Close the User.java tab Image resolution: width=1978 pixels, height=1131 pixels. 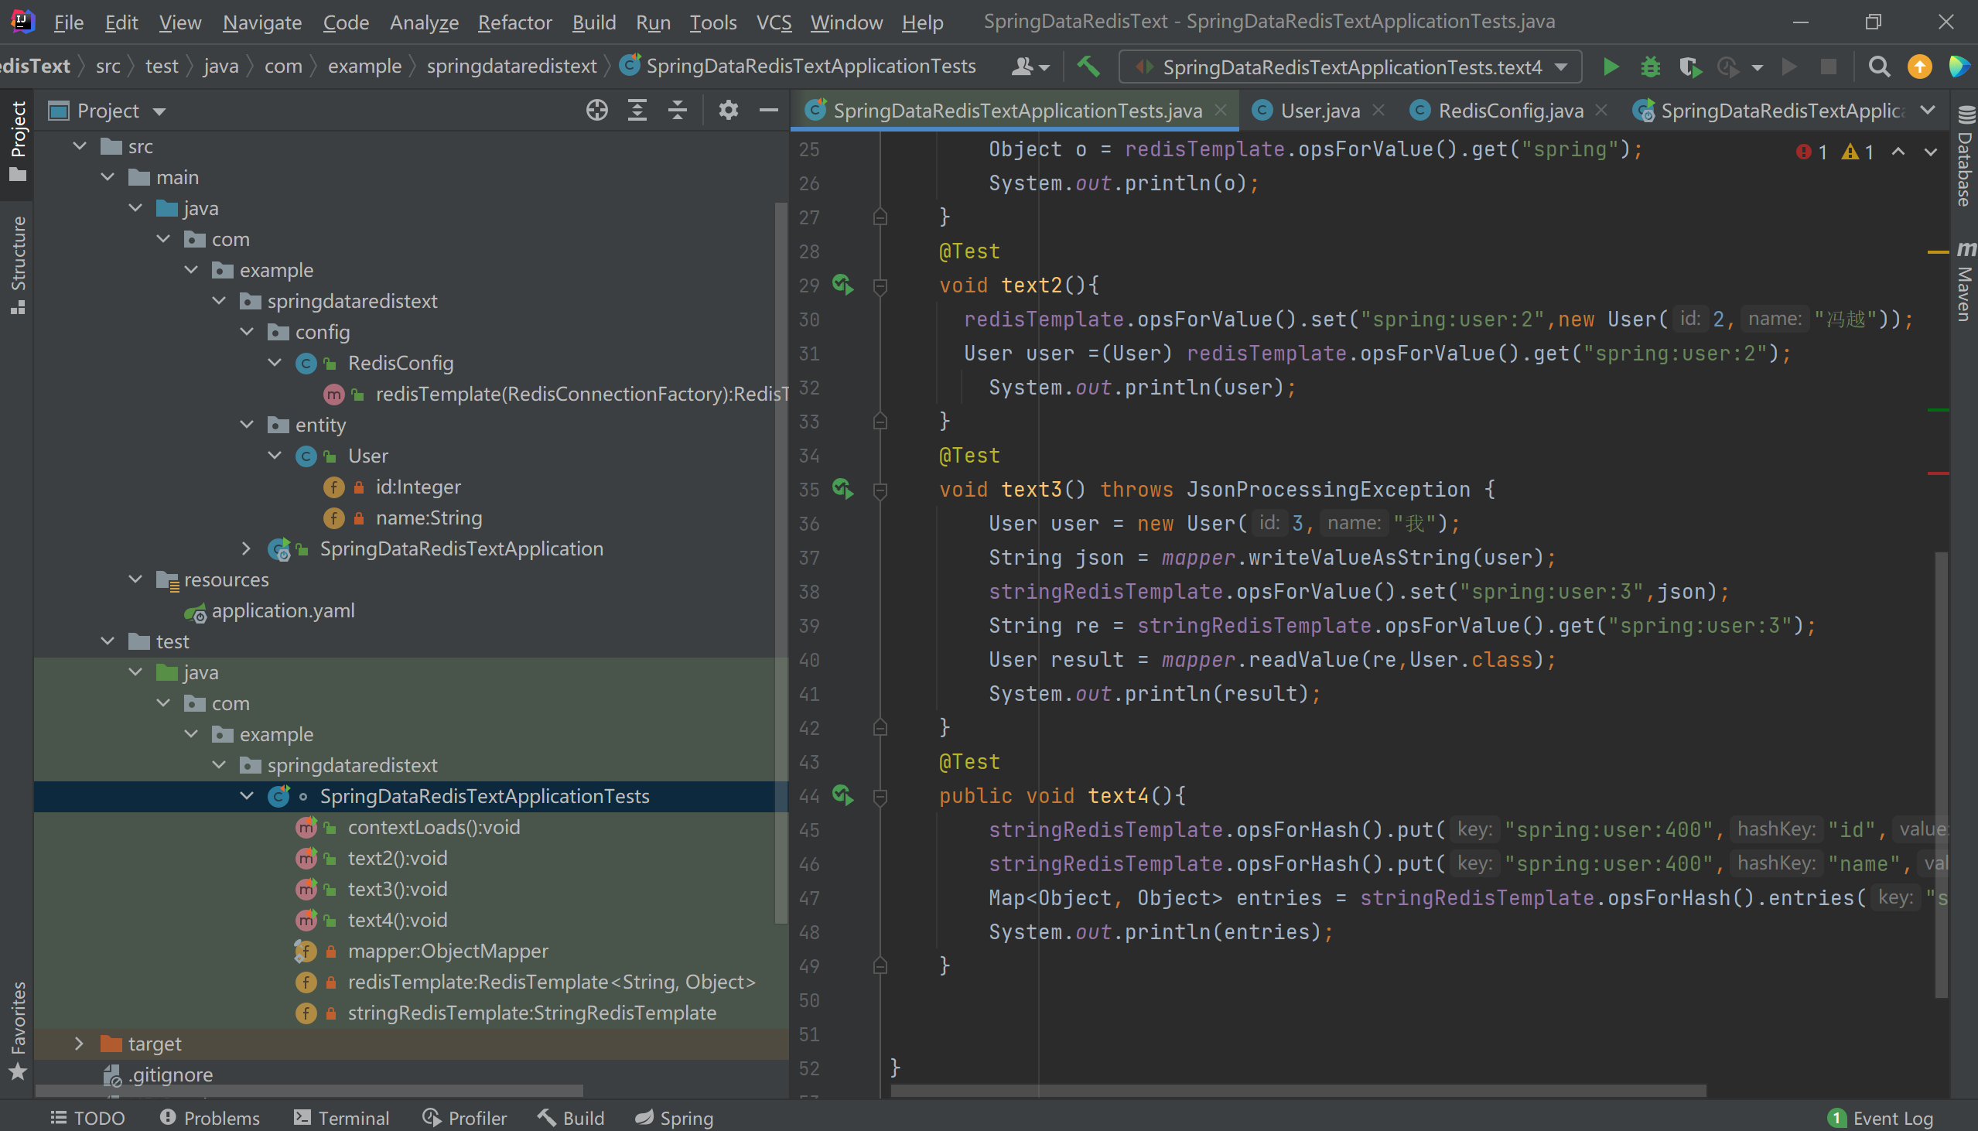(1378, 111)
